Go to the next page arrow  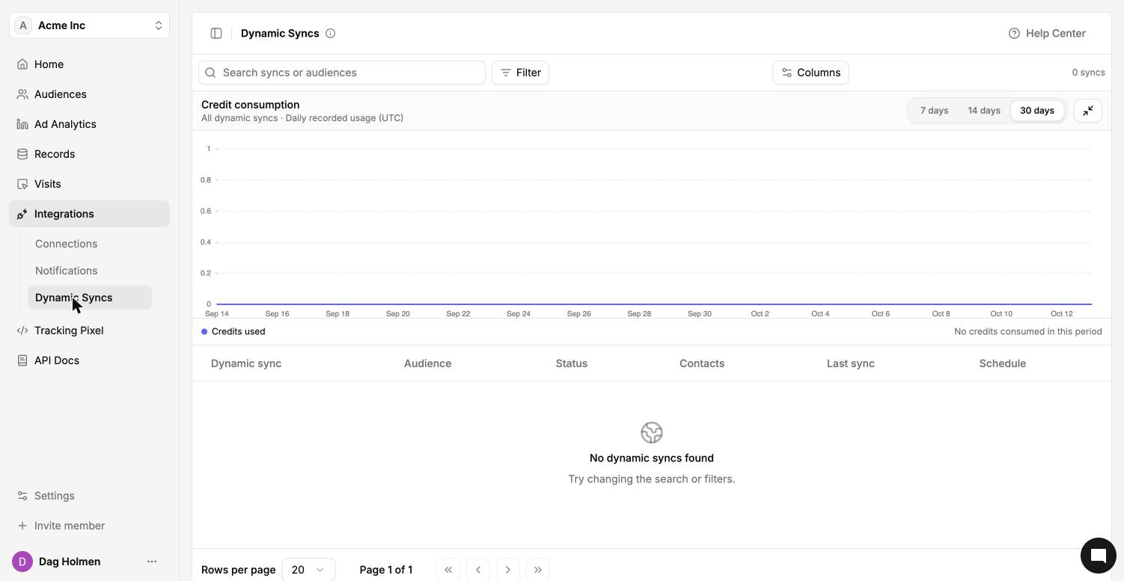point(508,570)
